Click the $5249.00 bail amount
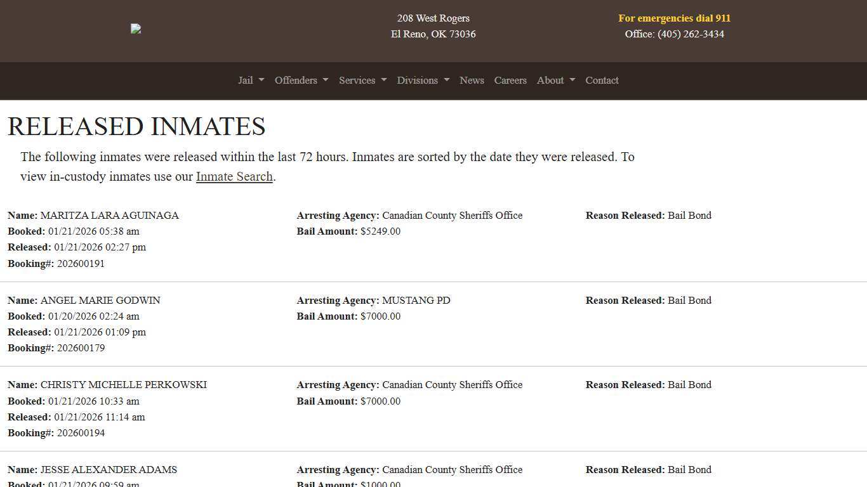The width and height of the screenshot is (867, 487). [x=380, y=231]
